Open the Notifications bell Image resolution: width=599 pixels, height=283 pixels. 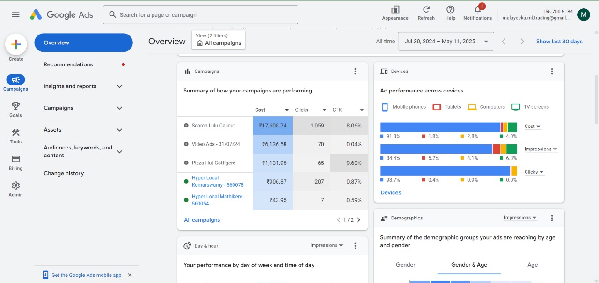coord(477,10)
